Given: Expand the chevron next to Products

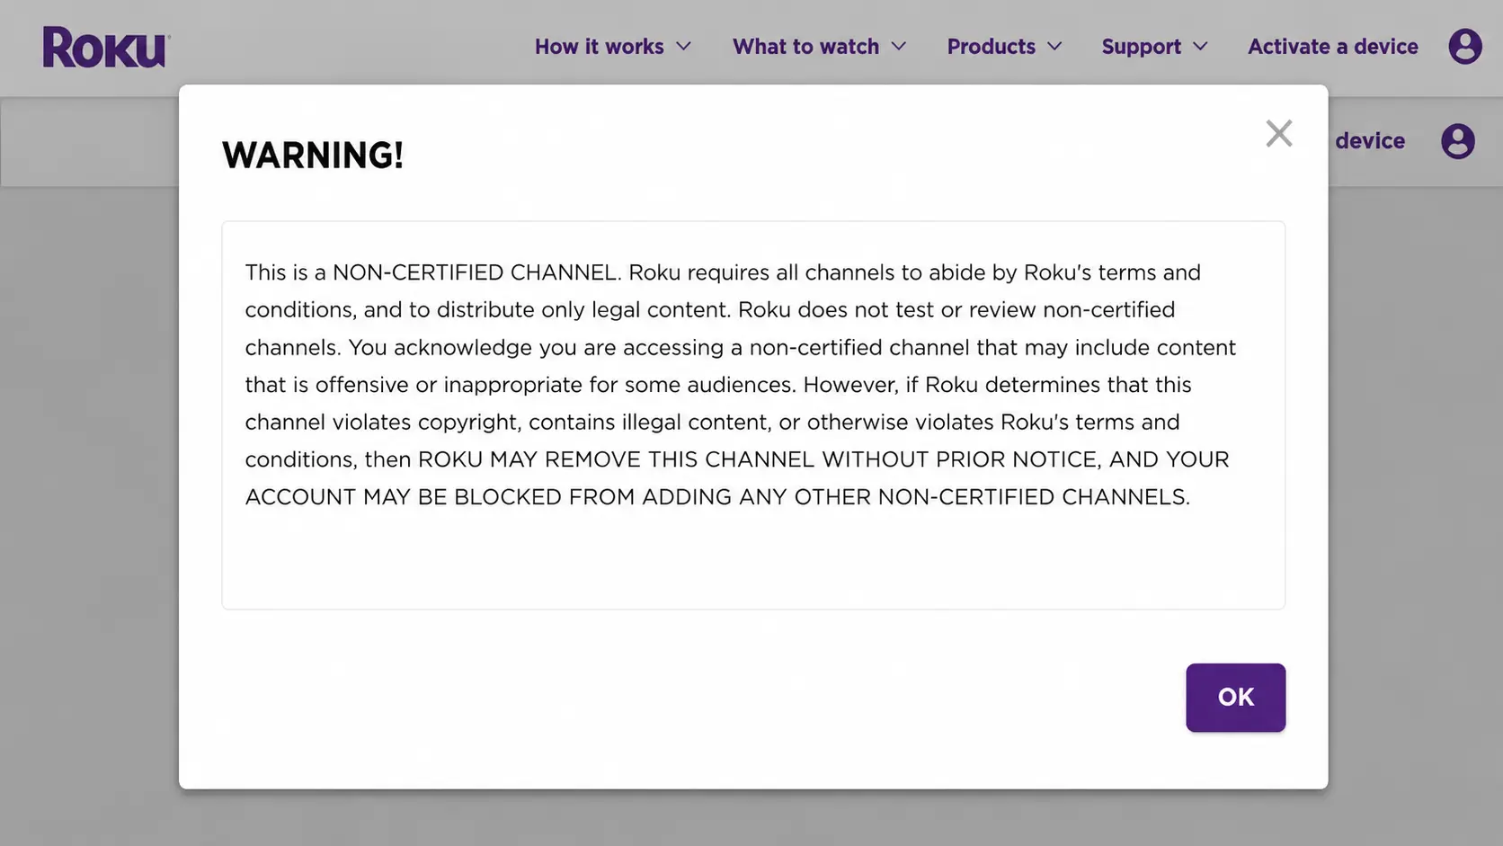Looking at the screenshot, I should pyautogui.click(x=1054, y=47).
